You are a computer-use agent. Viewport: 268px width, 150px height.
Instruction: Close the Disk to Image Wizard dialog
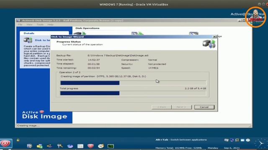point(214,37)
